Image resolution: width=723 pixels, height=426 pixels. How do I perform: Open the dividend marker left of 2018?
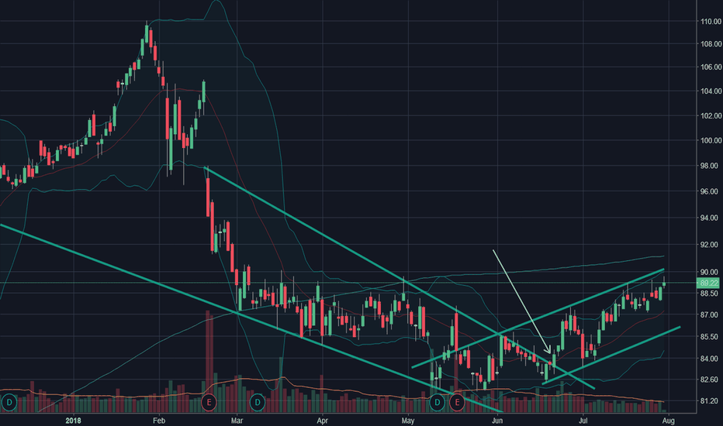pyautogui.click(x=9, y=403)
